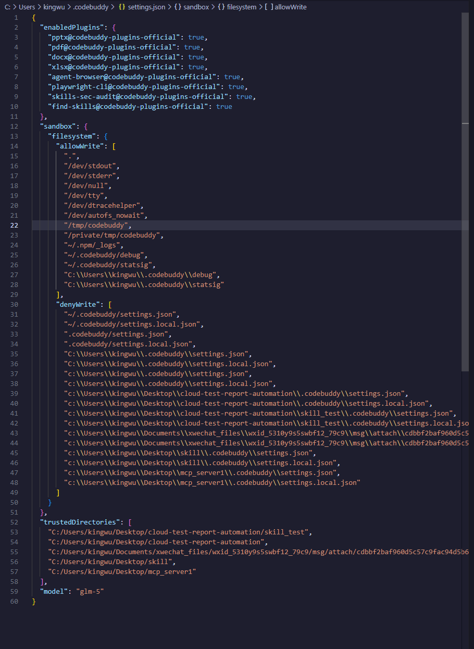The height and width of the screenshot is (649, 474).
Task: Click line number 60 in the gutter
Action: [14, 601]
